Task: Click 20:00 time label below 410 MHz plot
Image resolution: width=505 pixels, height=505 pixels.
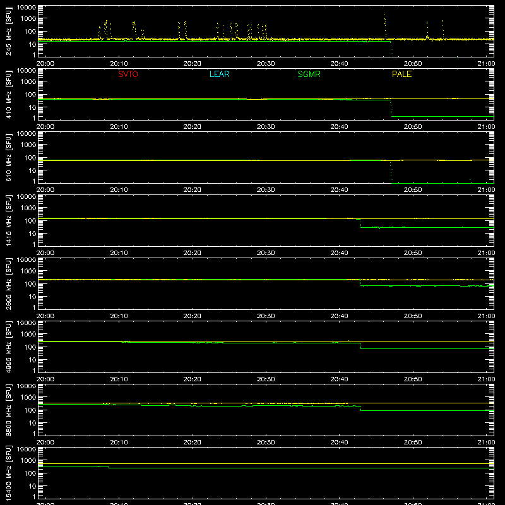Action: coord(45,127)
